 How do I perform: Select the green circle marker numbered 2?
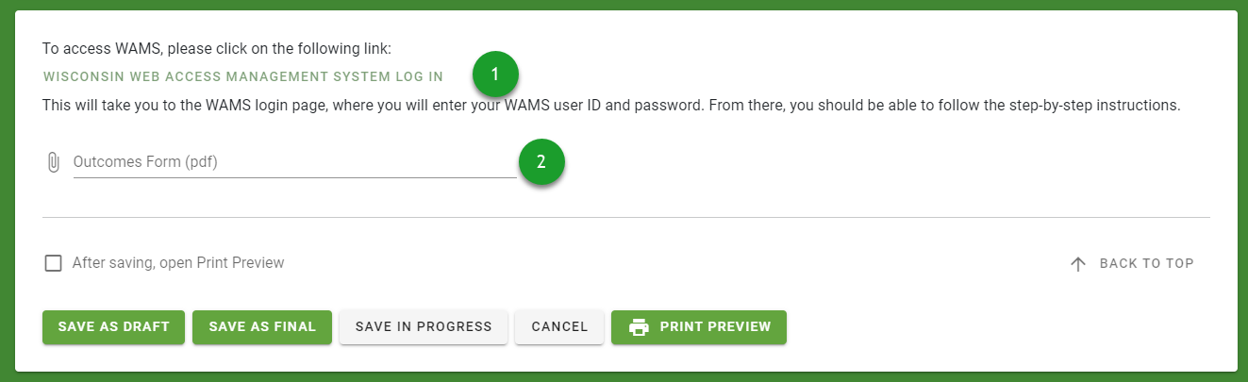(541, 162)
